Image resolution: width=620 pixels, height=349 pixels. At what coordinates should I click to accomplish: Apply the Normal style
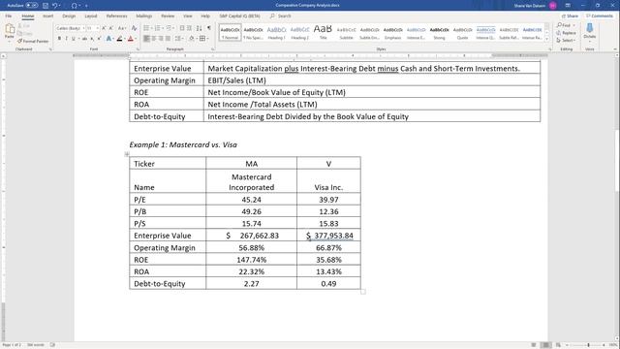[x=230, y=32]
